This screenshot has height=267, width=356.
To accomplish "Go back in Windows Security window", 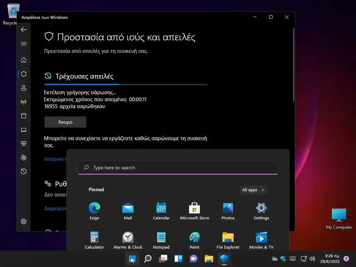I will point(24,30).
